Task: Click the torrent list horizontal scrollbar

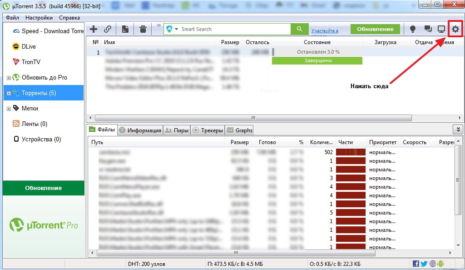Action: pyautogui.click(x=253, y=118)
